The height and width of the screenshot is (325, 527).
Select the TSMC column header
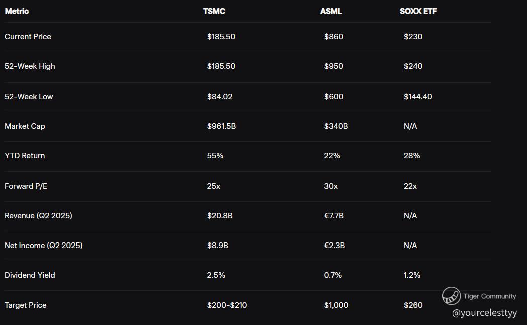coord(214,11)
